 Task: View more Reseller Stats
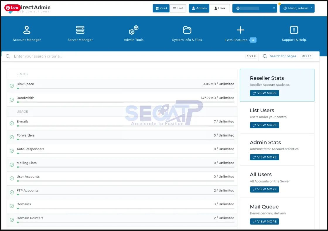point(264,93)
